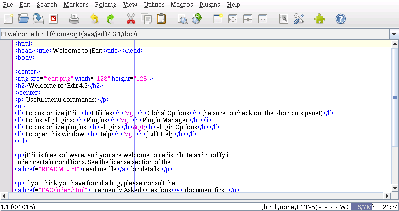Click the Print icon in the toolbar
Screen dimensions: 399x211
tap(74, 19)
